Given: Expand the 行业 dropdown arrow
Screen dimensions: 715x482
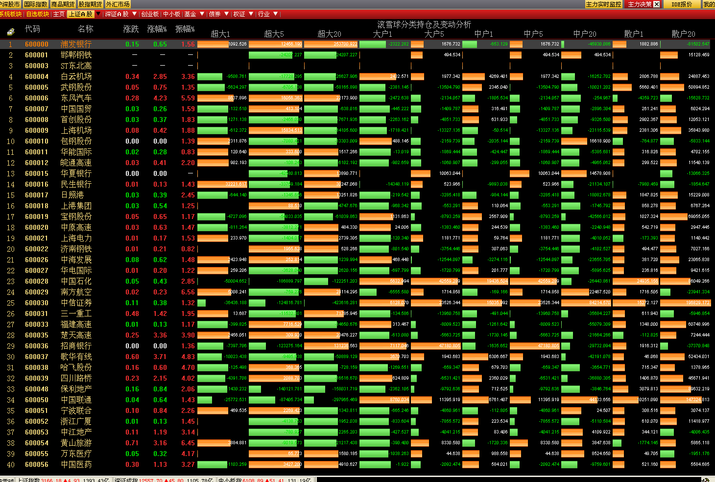Looking at the screenshot, I should click(x=275, y=14).
